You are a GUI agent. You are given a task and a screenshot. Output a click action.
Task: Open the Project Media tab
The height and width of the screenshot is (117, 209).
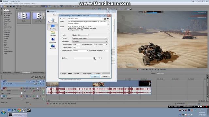[x=7, y=73]
